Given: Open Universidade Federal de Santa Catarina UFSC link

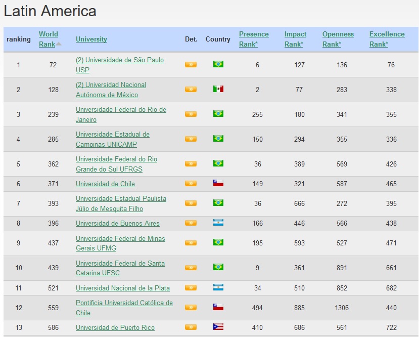Looking at the screenshot, I should [x=120, y=268].
